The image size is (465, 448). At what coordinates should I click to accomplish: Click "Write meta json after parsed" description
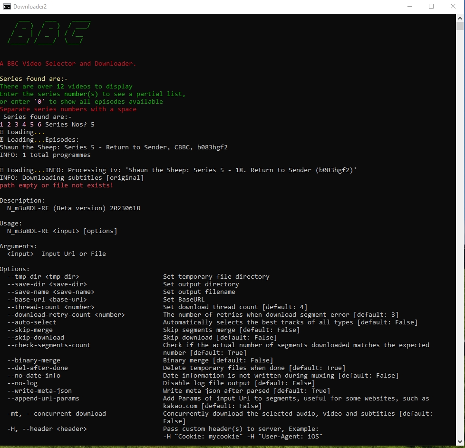247,391
